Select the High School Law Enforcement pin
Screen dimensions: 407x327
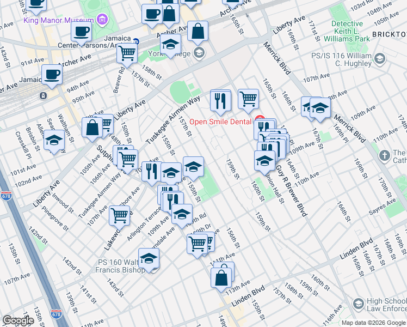coord(359,304)
